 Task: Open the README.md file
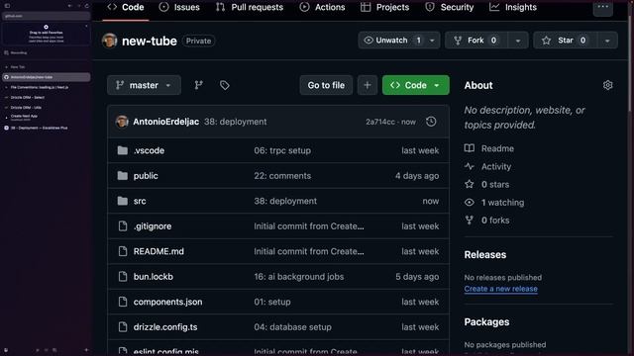[x=158, y=251]
